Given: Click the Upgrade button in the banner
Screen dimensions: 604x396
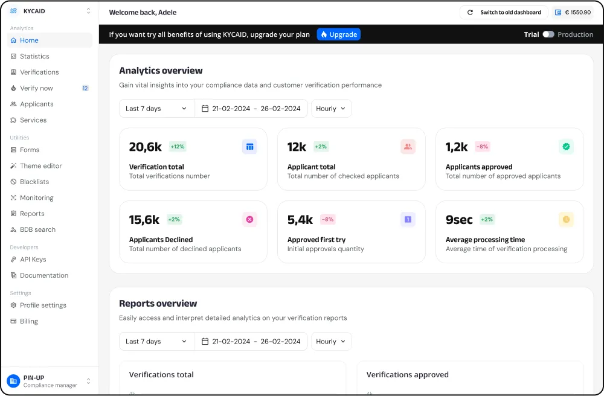Looking at the screenshot, I should [x=338, y=34].
